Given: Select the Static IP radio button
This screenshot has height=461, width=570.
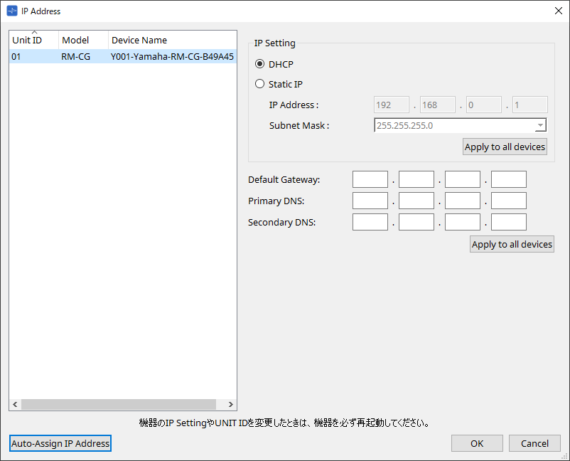Looking at the screenshot, I should pos(259,84).
